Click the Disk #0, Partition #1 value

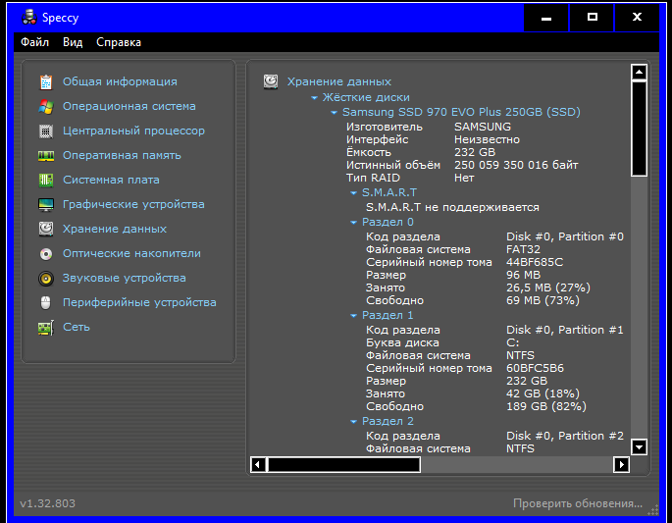(x=565, y=330)
